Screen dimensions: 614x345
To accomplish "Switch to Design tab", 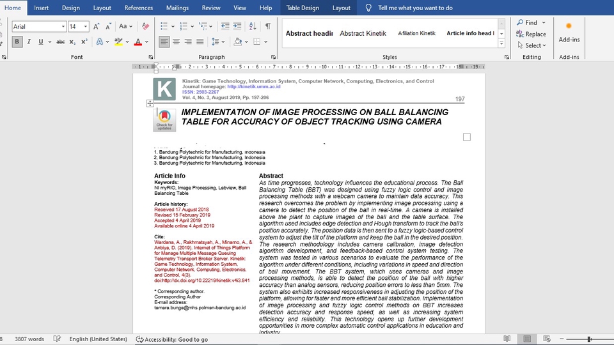I will (x=71, y=8).
